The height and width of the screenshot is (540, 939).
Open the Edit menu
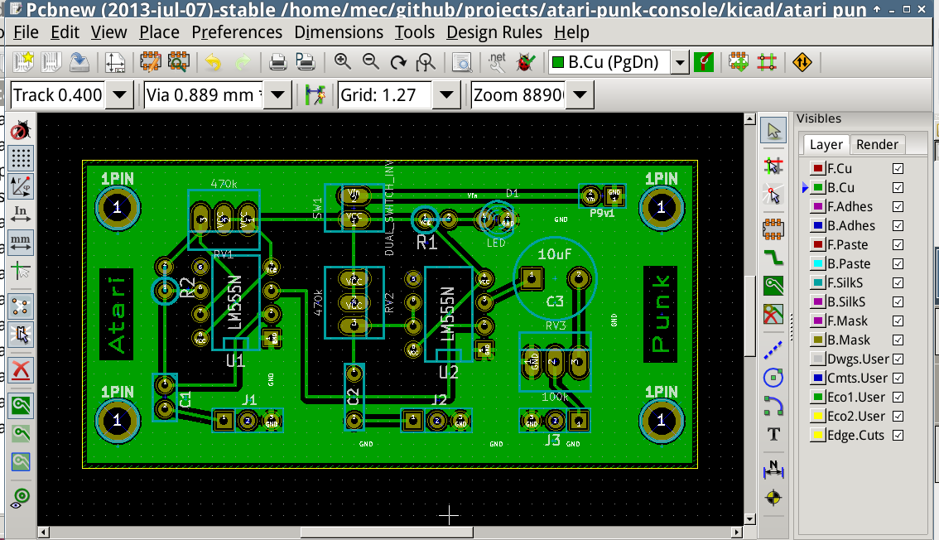click(x=65, y=32)
